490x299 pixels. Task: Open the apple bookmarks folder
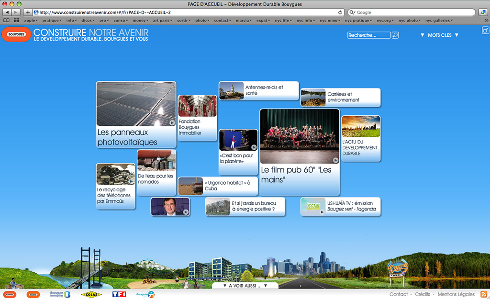coord(31,20)
